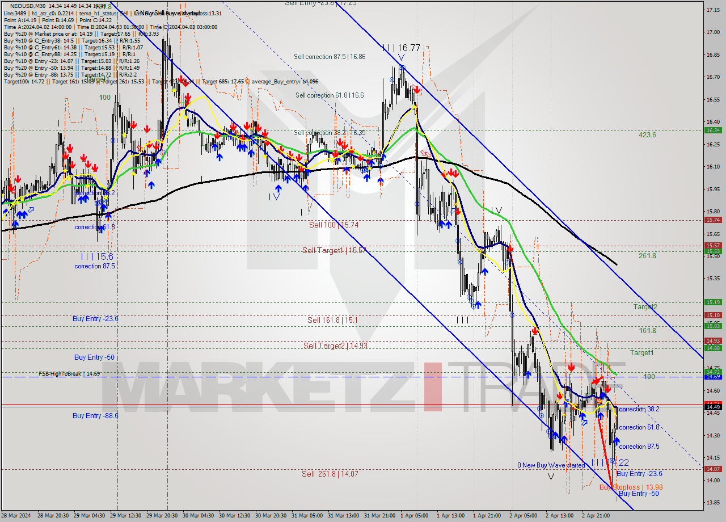Click the green 15.19 price tag on axis

click(x=712, y=302)
